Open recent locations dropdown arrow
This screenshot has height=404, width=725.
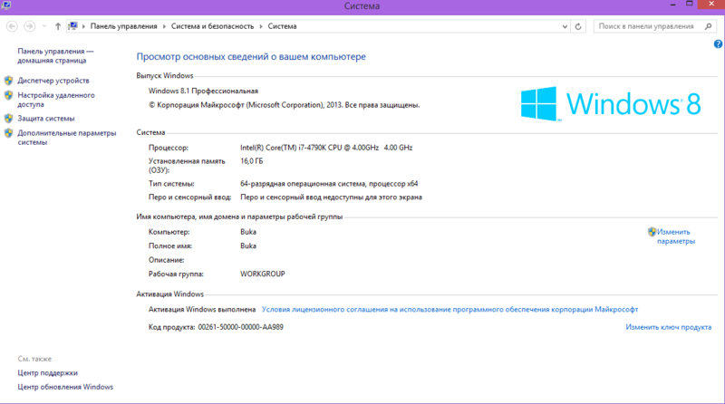[x=44, y=26]
